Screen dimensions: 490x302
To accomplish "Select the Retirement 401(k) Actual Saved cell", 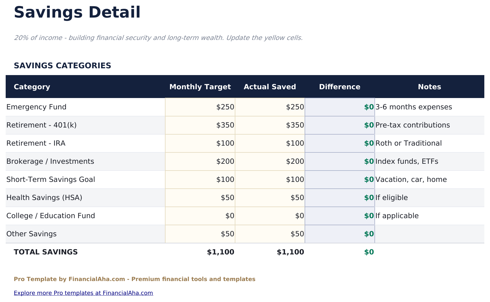I will pos(270,125).
